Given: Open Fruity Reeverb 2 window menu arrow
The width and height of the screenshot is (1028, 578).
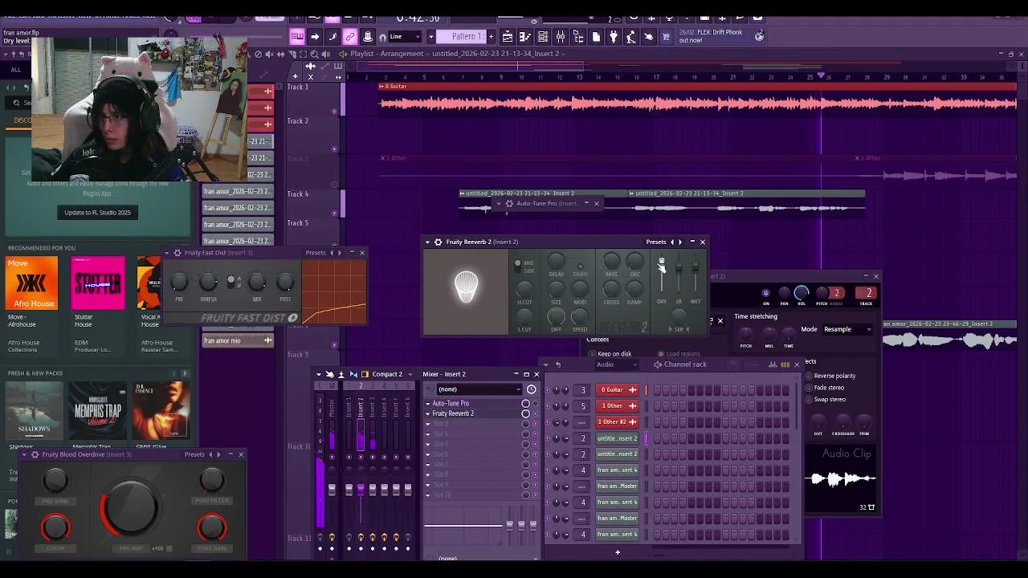Looking at the screenshot, I should (427, 242).
